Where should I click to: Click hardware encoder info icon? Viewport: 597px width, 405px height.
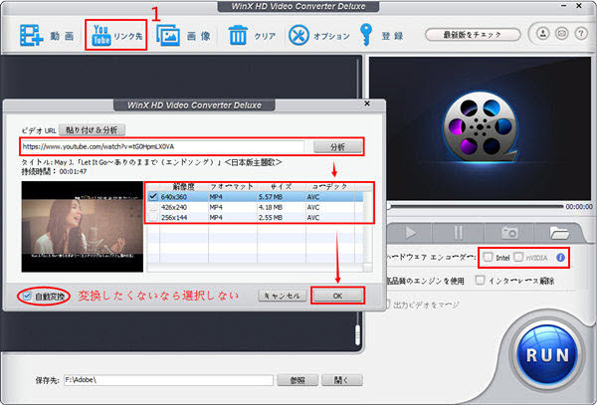click(x=560, y=258)
